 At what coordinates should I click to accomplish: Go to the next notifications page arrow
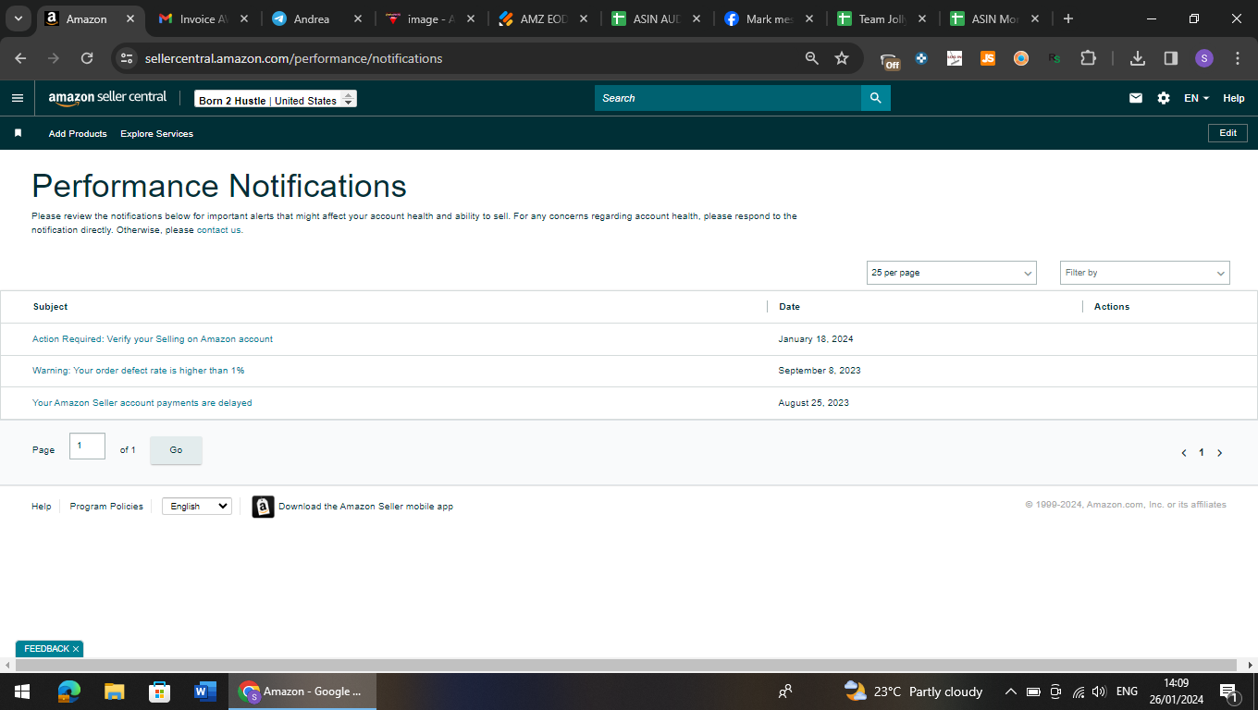click(x=1220, y=453)
